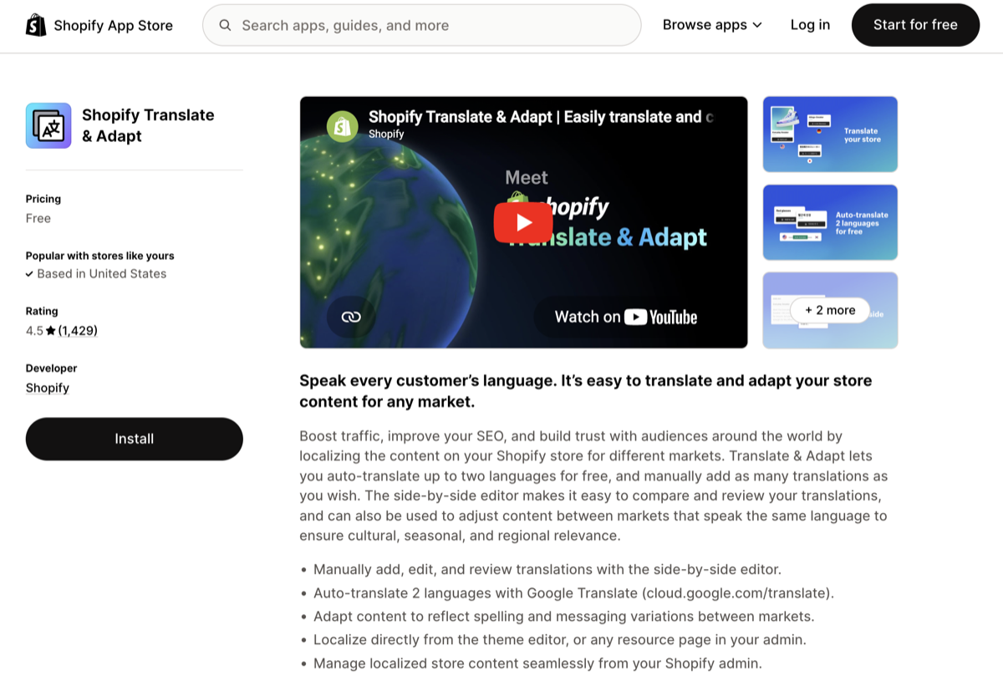
Task: Click the Pricing label
Action: click(x=43, y=199)
